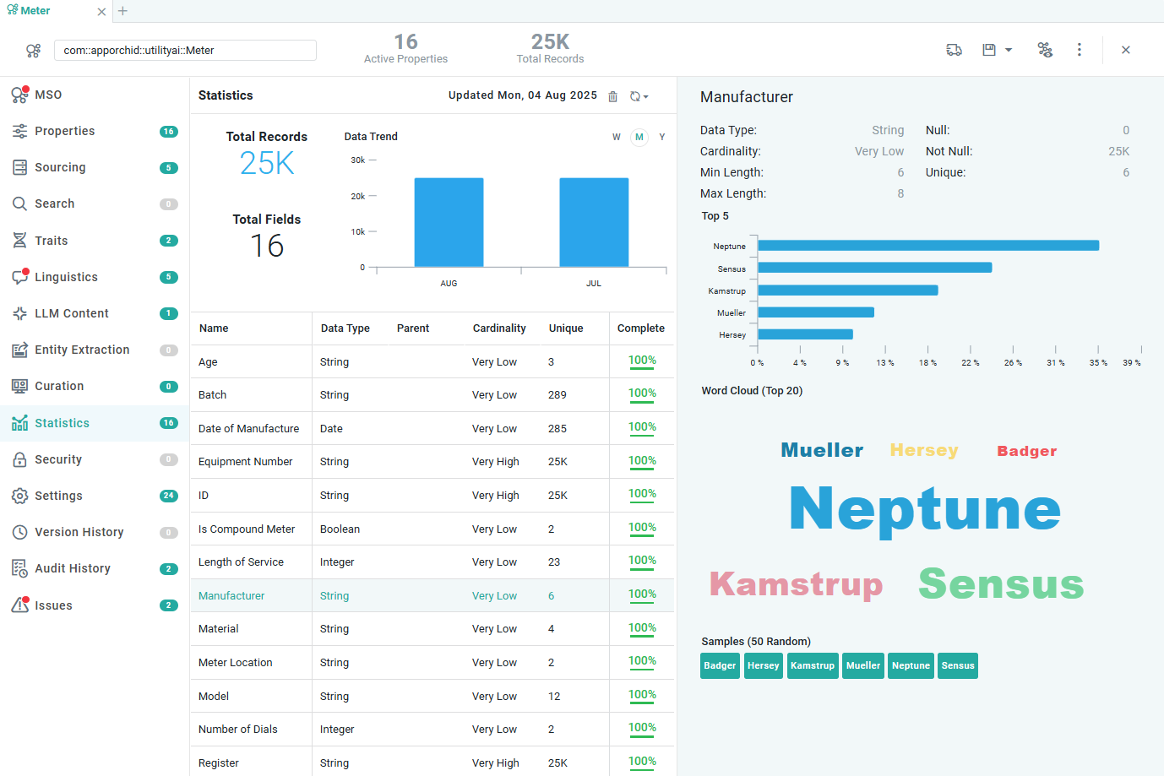Click the Badger sample tag
Viewport: 1164px width, 776px height.
pyautogui.click(x=720, y=665)
